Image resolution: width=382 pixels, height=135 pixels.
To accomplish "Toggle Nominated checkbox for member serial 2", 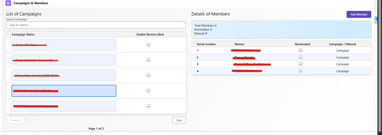I will coord(301,58).
